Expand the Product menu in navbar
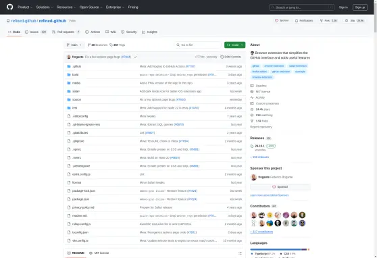This screenshot has width=377, height=258. tap(25, 7)
